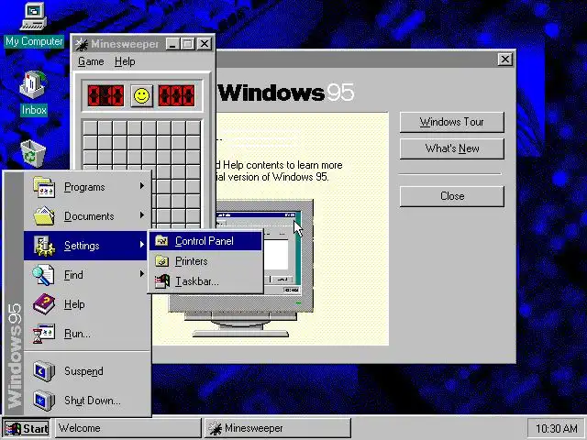Expand the Find submenu arrow

click(142, 274)
